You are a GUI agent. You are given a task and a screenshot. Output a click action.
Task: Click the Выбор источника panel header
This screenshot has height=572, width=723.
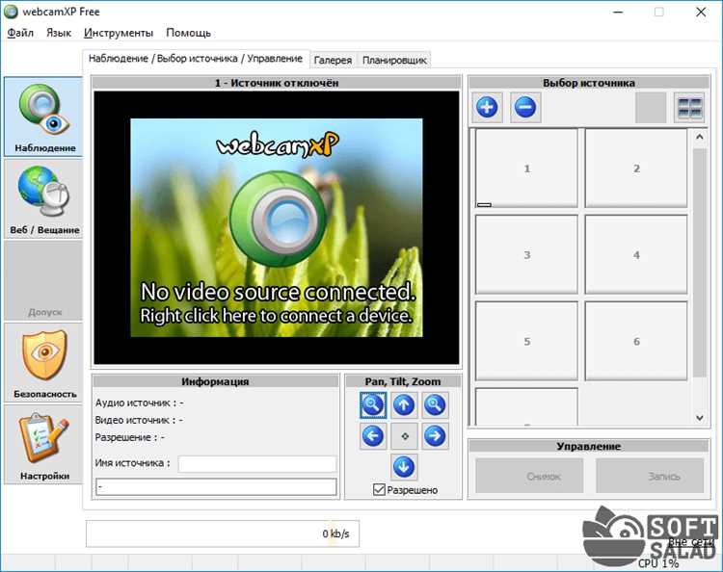point(589,83)
